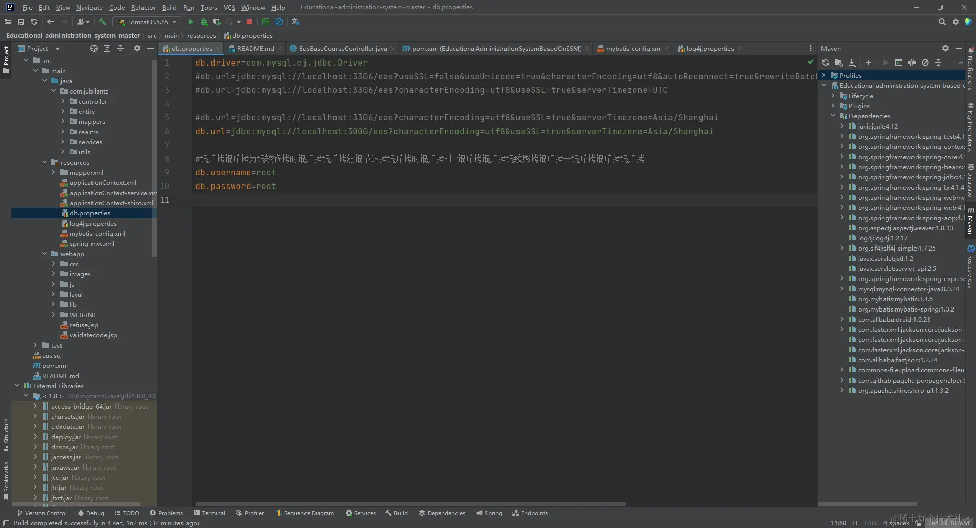Collapse all nodes in Maven panel
The width and height of the screenshot is (976, 528).
(x=938, y=63)
